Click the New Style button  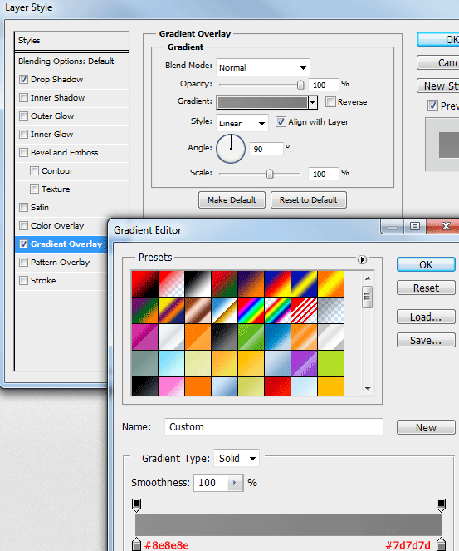tap(438, 86)
